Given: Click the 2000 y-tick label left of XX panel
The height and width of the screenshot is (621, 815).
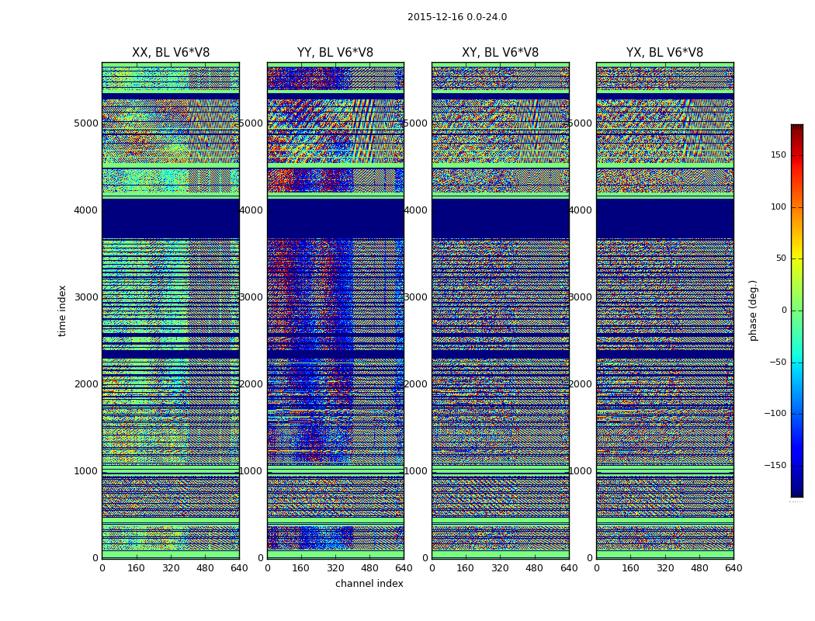Looking at the screenshot, I should click(86, 384).
